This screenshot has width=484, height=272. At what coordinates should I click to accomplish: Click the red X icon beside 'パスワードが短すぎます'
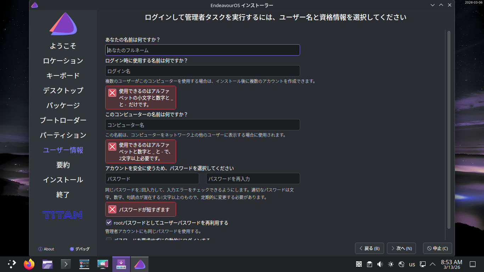(x=112, y=209)
